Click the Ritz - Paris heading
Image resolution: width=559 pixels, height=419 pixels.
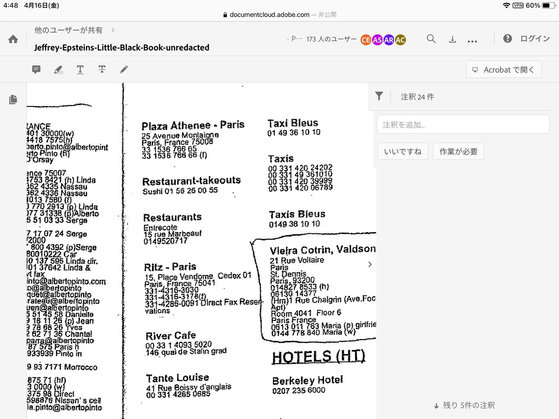[x=170, y=267]
